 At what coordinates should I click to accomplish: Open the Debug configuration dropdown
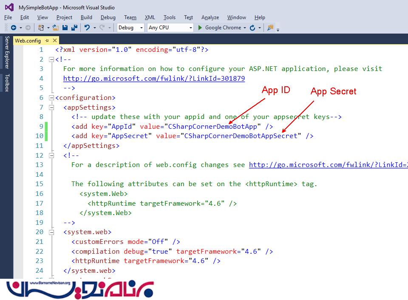pos(131,28)
